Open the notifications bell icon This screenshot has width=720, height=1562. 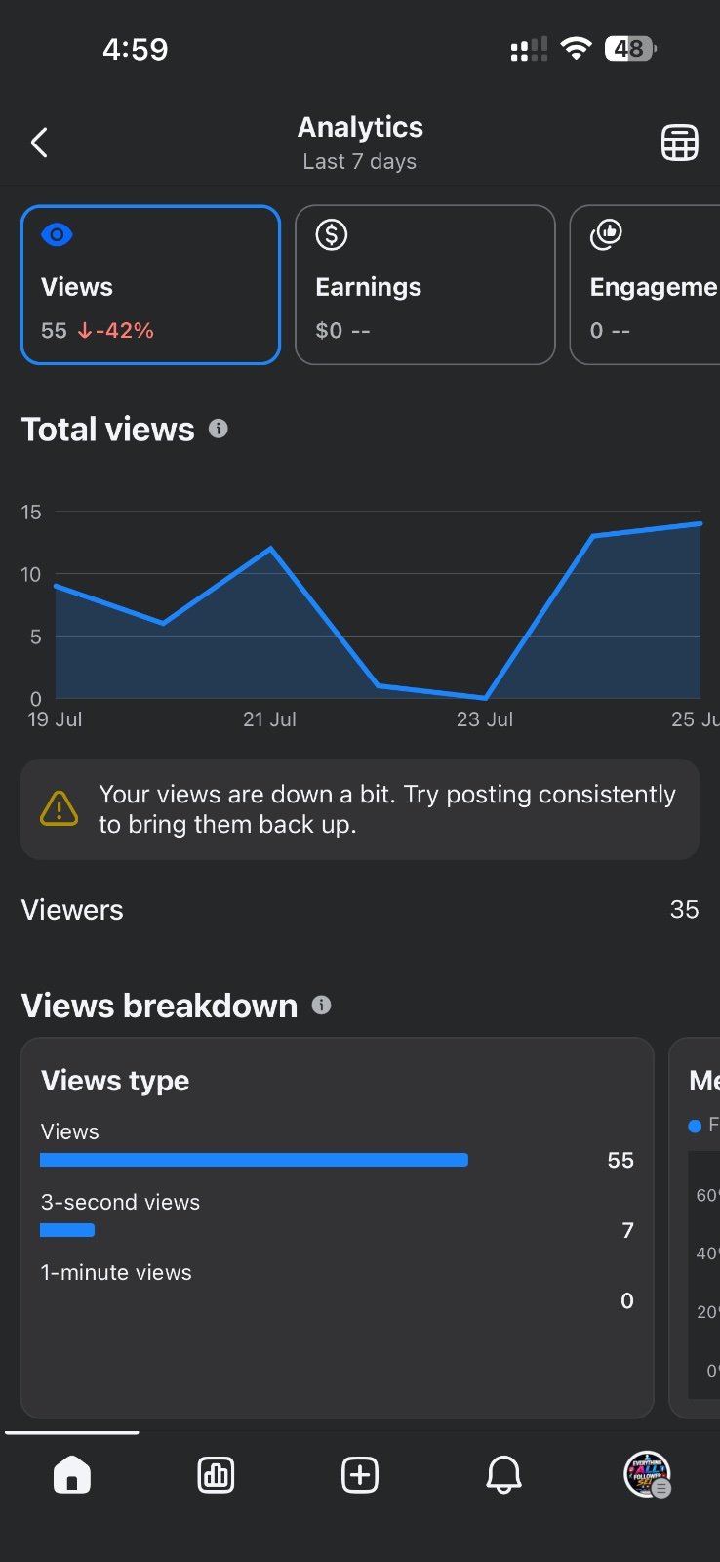click(503, 1474)
